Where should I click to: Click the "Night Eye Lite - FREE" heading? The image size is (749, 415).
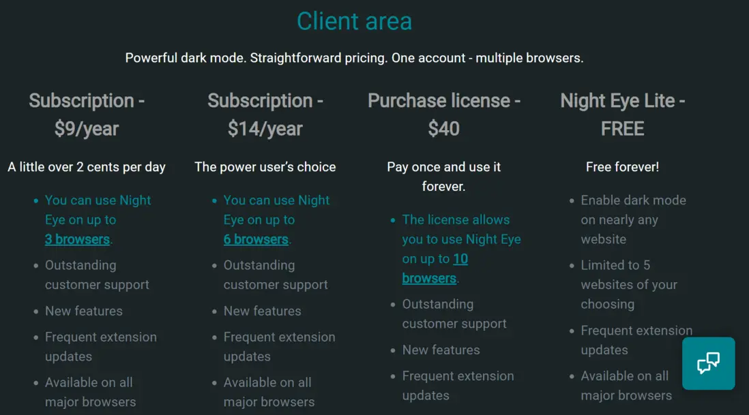tap(622, 114)
